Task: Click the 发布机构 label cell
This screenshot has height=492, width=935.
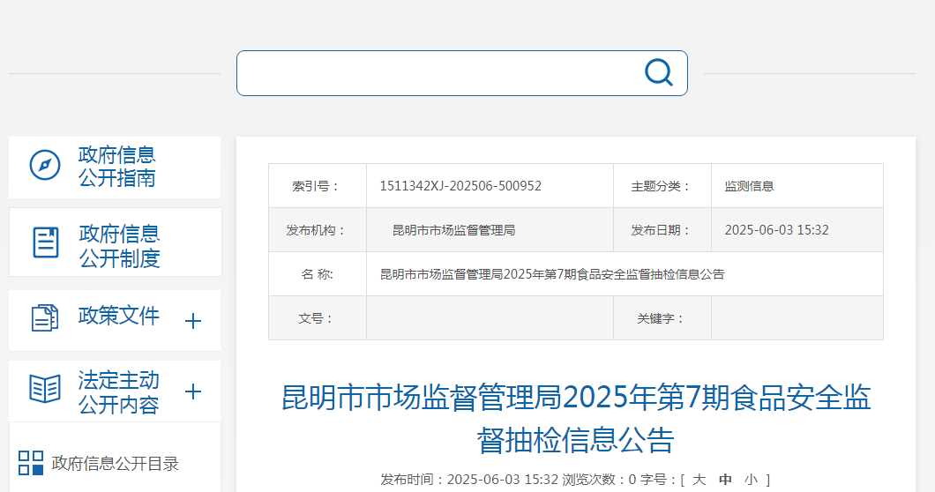Action: [x=318, y=230]
